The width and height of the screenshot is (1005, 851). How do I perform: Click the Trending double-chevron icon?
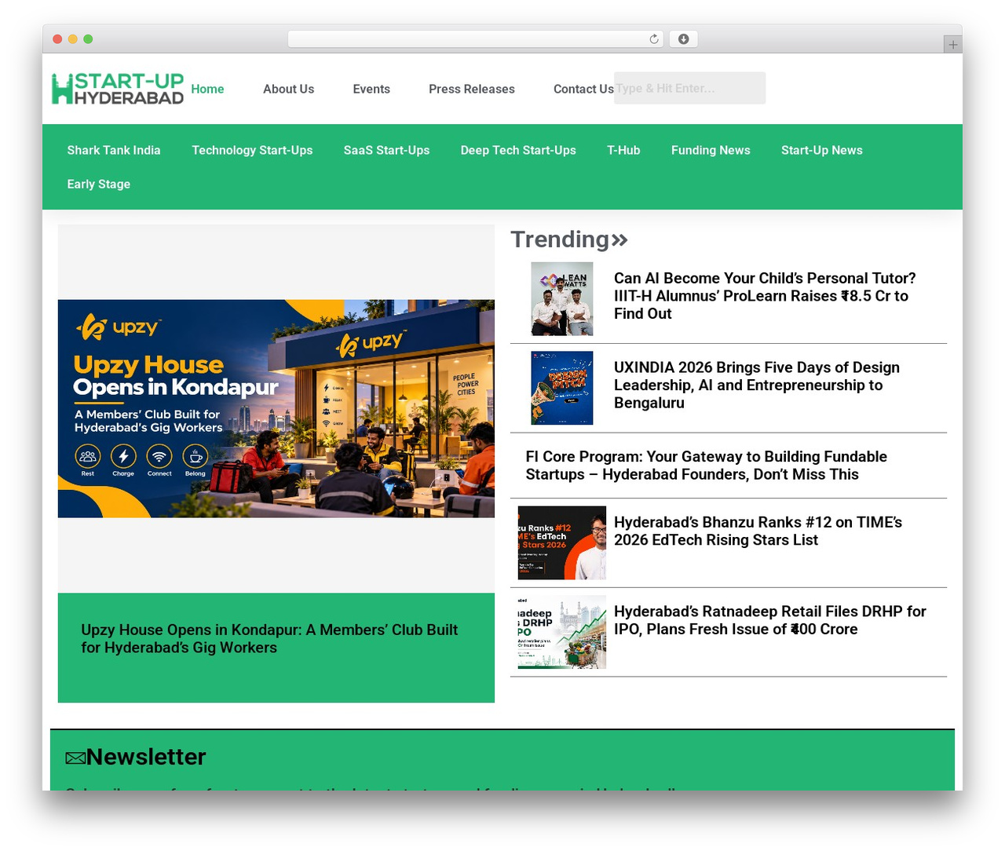619,239
